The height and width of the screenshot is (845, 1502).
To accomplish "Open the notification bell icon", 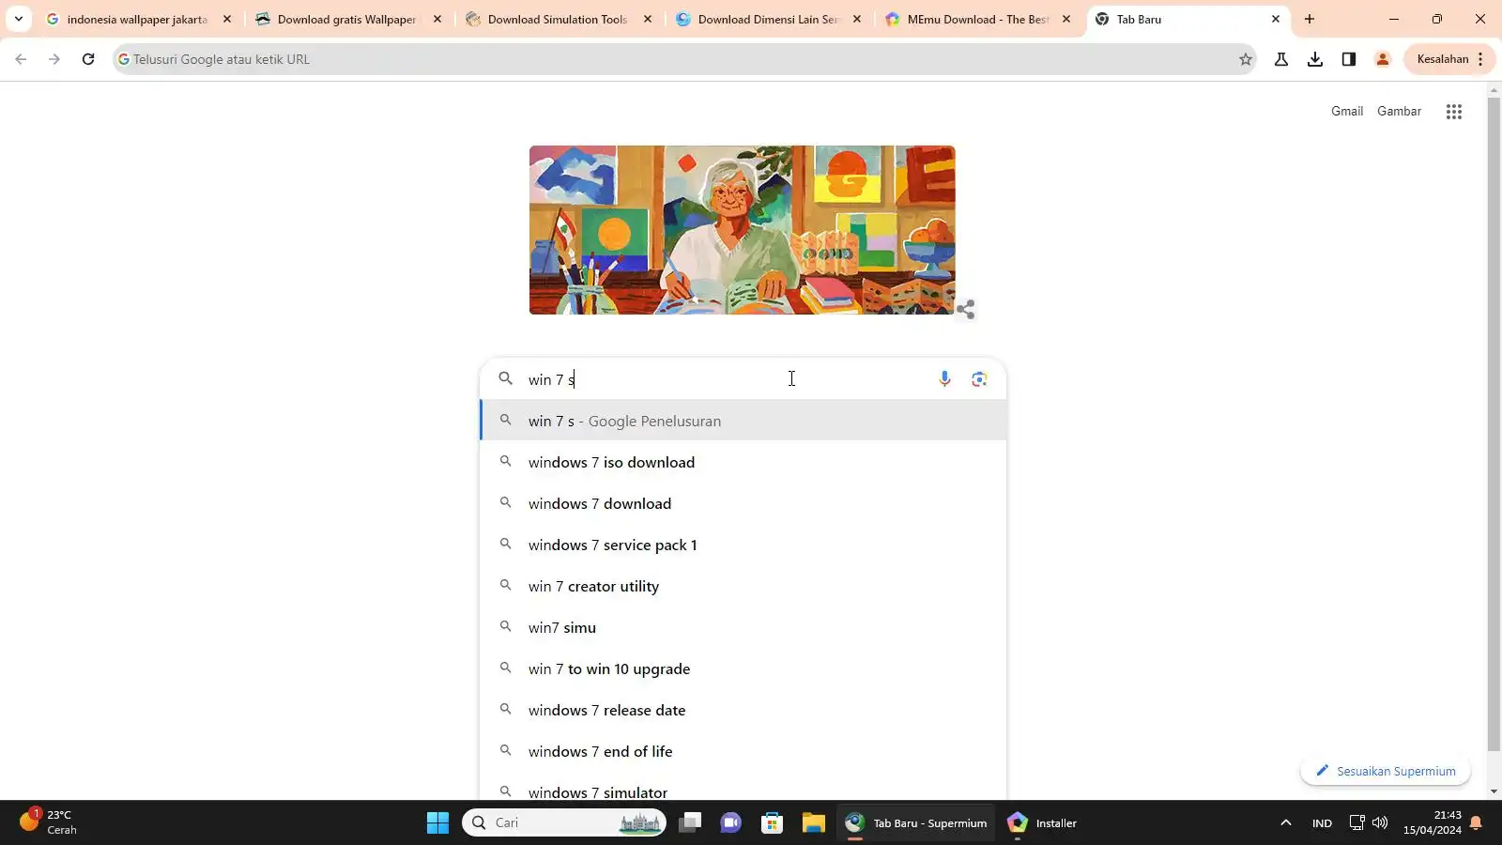I will pos(1476,823).
